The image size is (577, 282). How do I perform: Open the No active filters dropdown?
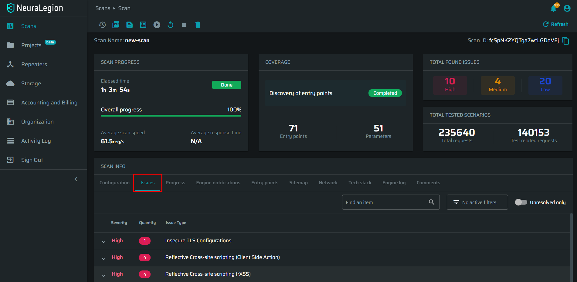click(x=477, y=202)
